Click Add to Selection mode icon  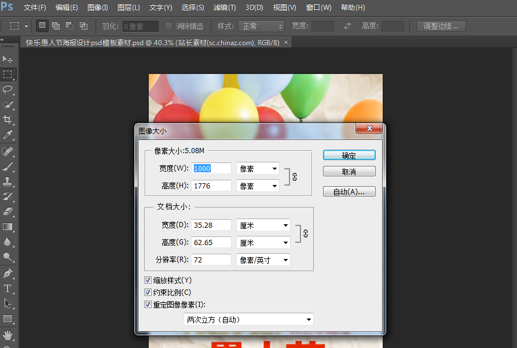(56, 25)
